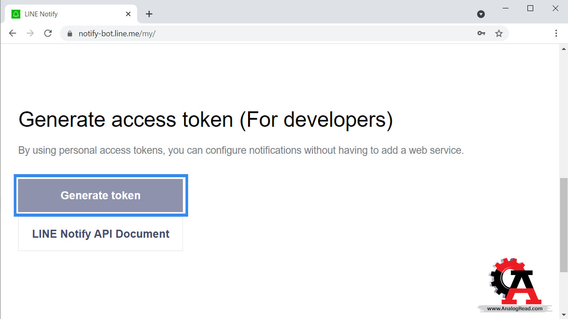Expand the tab search dropdown arrow
Image resolution: width=568 pixels, height=319 pixels.
(481, 14)
